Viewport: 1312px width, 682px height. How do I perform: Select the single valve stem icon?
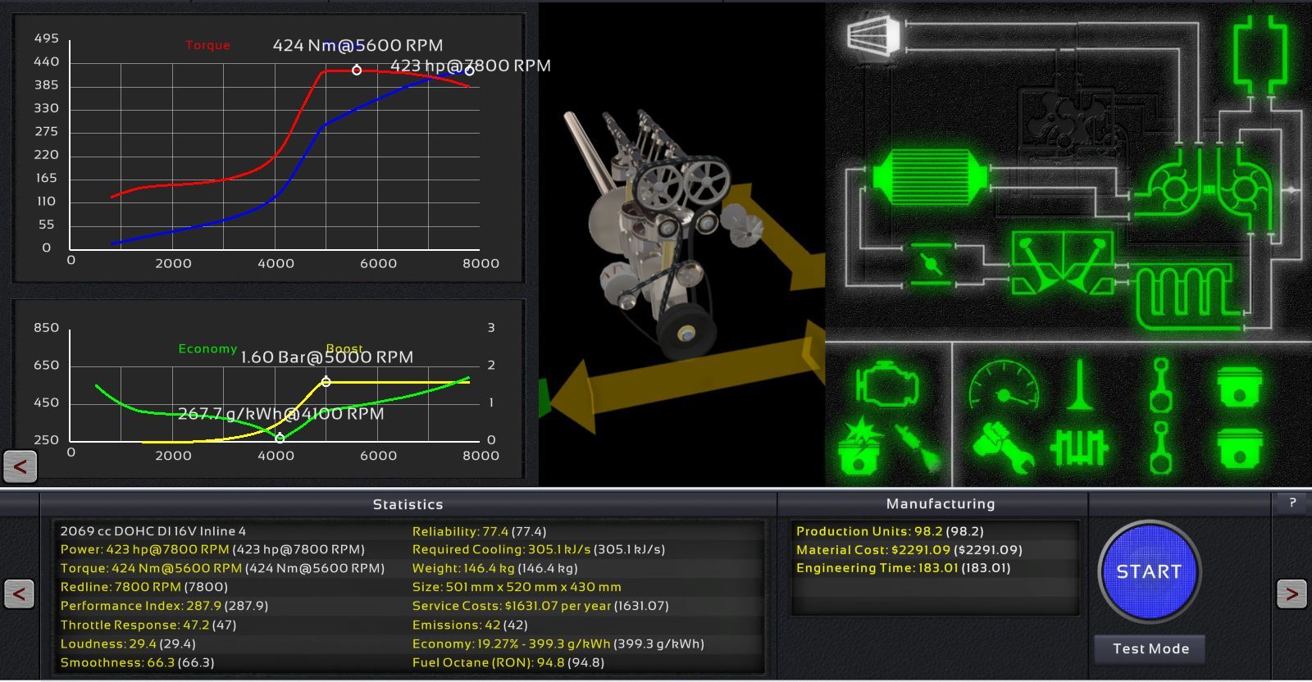pos(1079,385)
